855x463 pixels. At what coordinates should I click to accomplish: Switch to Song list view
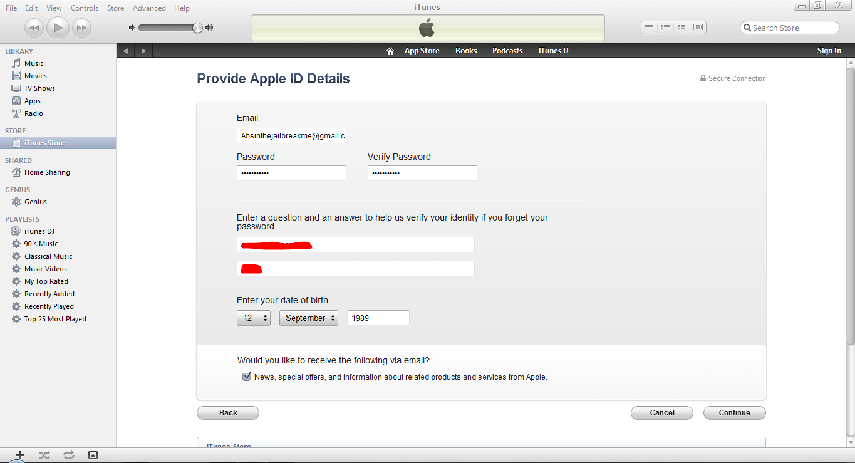pos(650,28)
